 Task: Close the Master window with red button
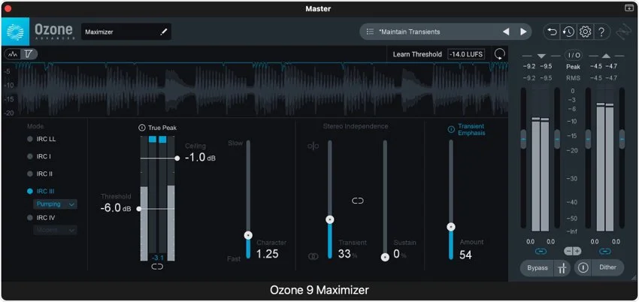tap(8, 8)
